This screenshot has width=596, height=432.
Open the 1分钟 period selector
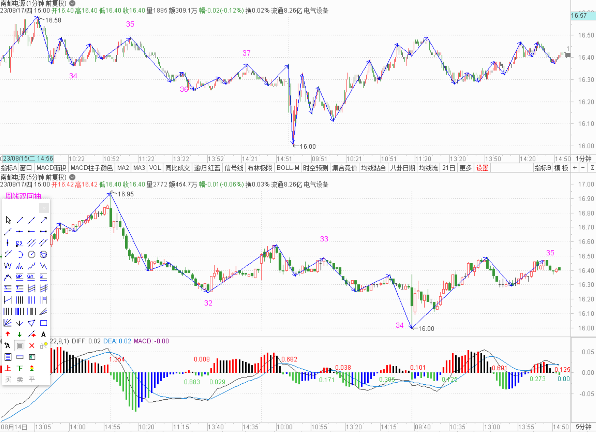coord(583,159)
